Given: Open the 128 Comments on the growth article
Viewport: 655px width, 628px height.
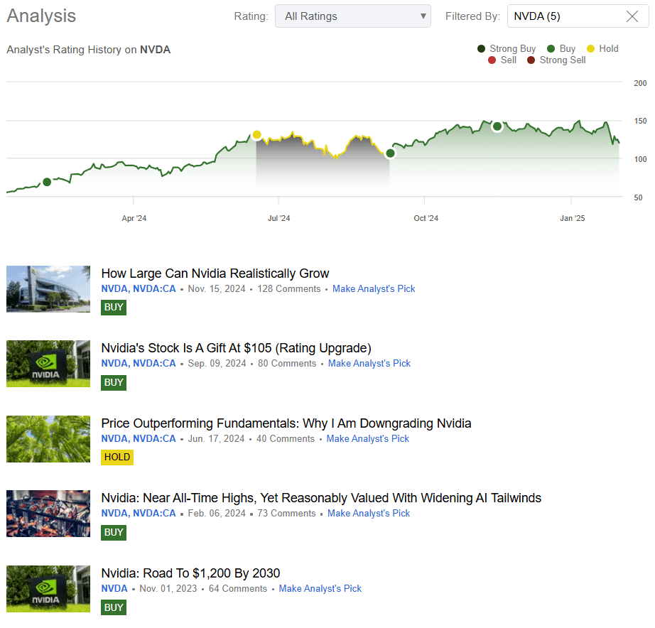Looking at the screenshot, I should [289, 288].
